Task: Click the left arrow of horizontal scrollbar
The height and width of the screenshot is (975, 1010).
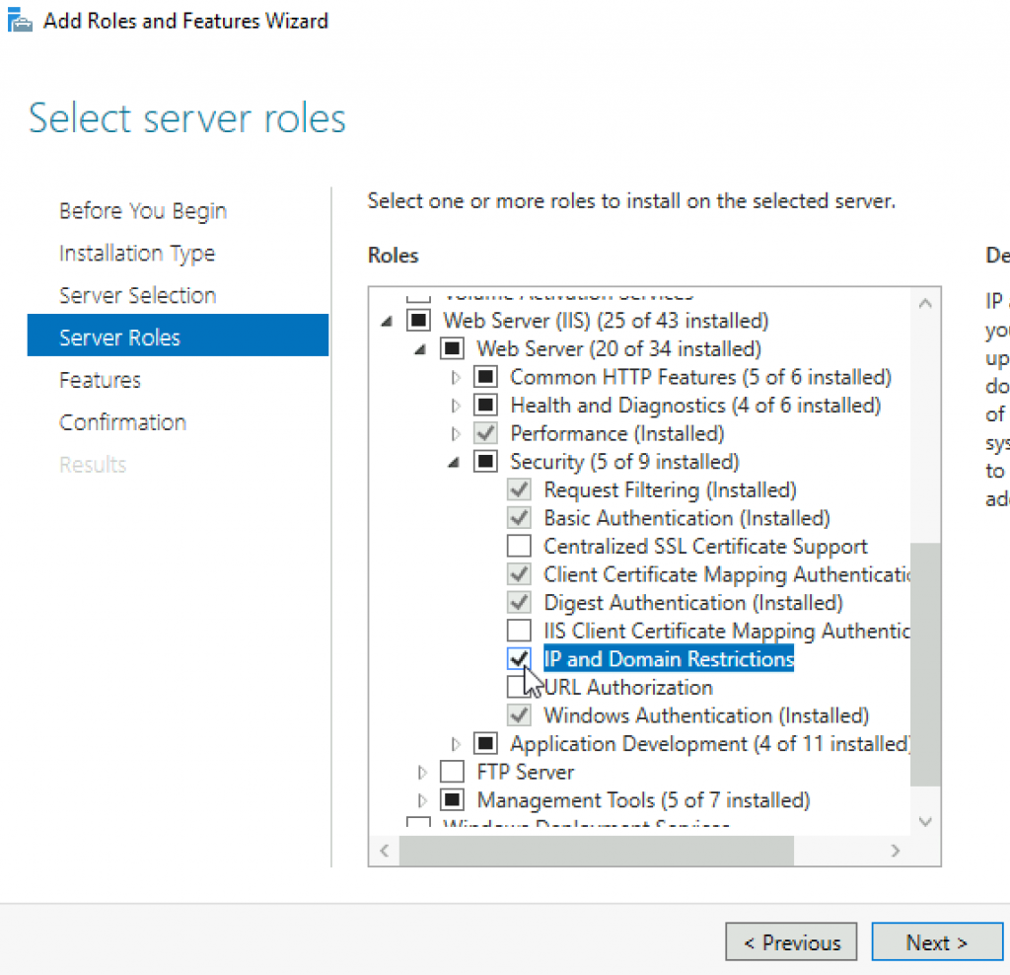Action: pos(385,851)
